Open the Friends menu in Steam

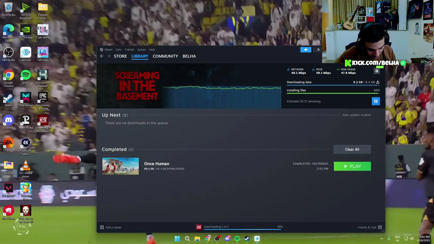pos(129,49)
